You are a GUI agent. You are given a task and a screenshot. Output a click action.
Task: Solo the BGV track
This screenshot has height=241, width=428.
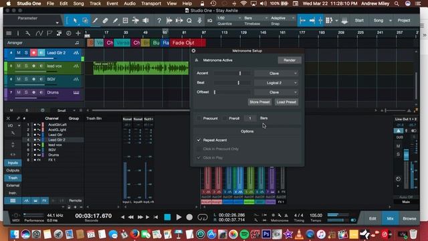coord(26,79)
